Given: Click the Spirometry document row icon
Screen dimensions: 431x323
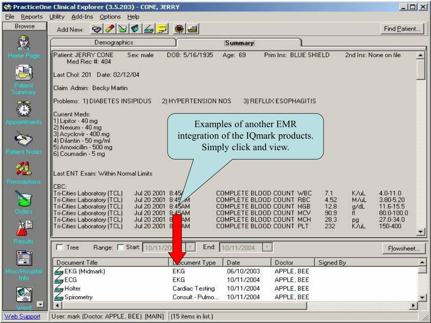Looking at the screenshot, I should click(x=59, y=297).
